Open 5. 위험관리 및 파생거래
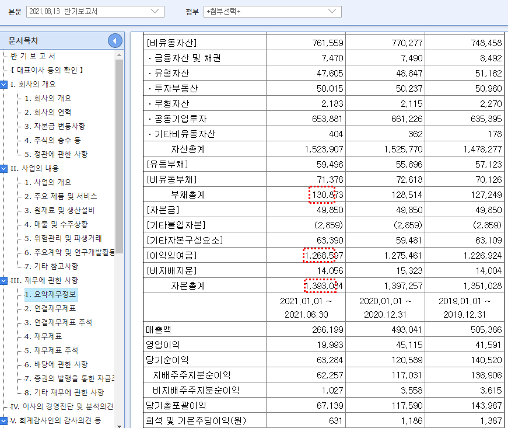Viewport: 508px width, 428px height. tap(63, 239)
